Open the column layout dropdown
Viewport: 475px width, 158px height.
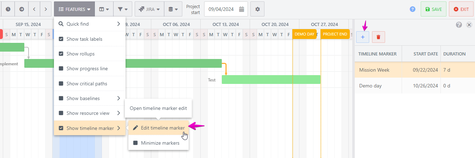click(x=104, y=9)
